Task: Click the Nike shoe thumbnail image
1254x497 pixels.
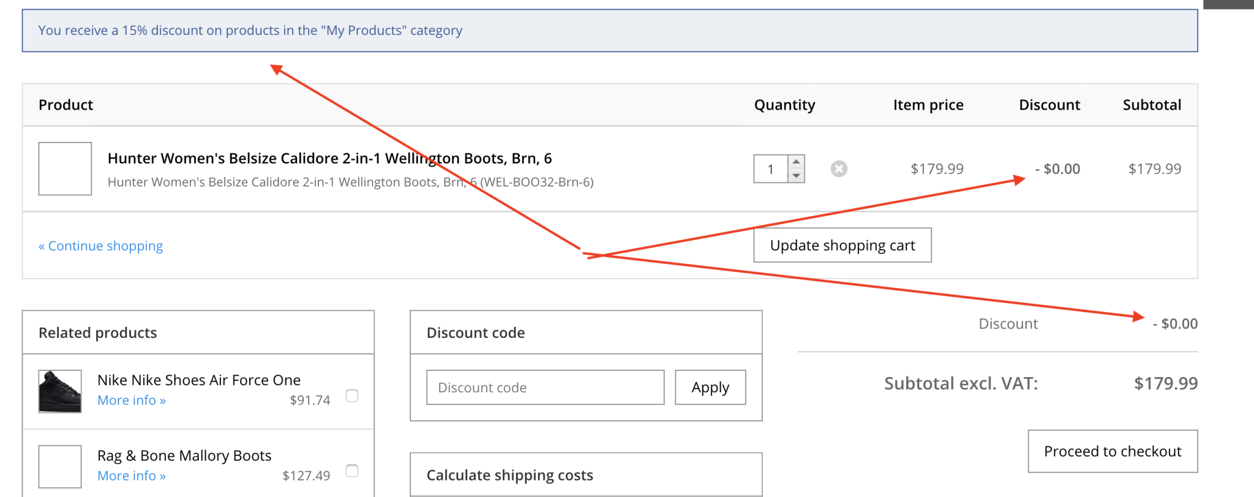Action: pyautogui.click(x=60, y=391)
